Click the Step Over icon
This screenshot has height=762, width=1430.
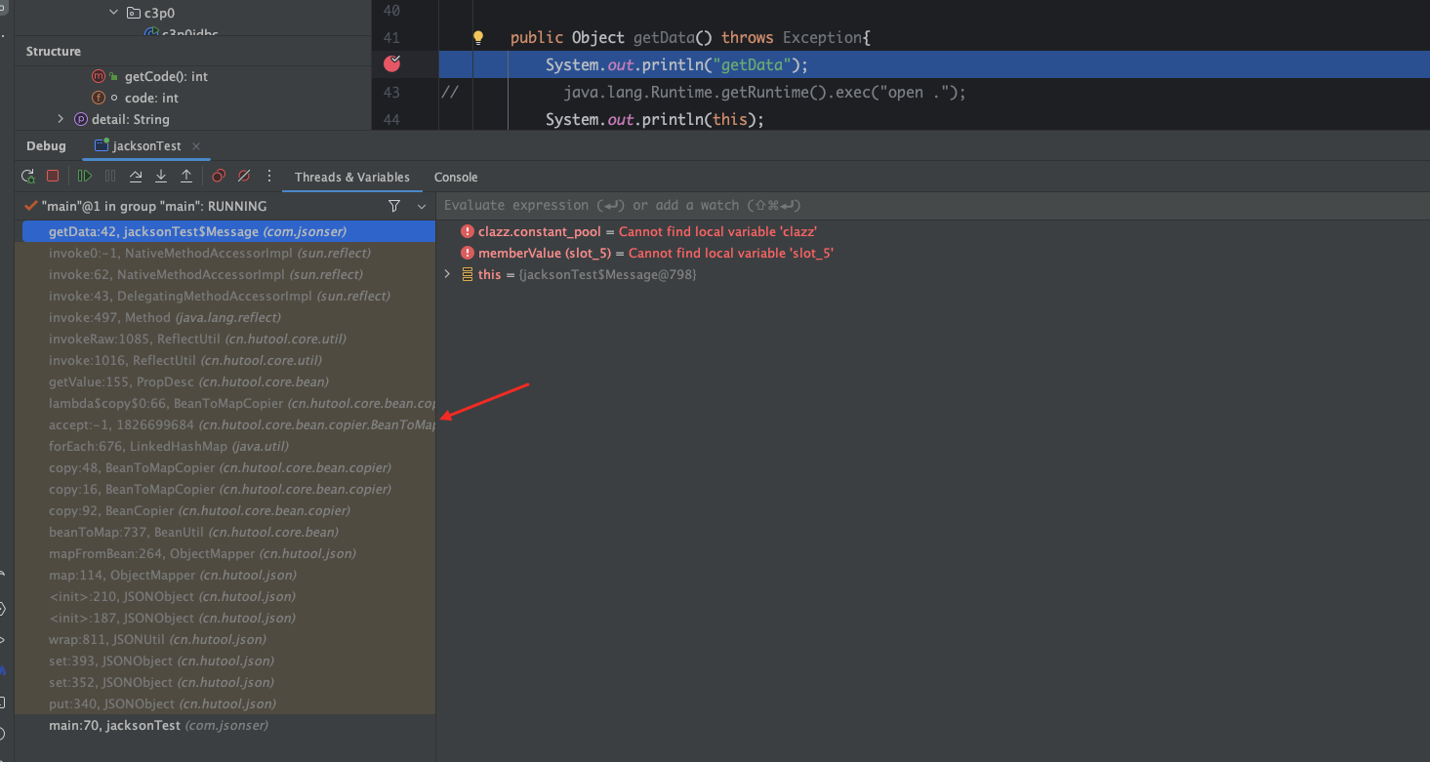click(x=136, y=177)
